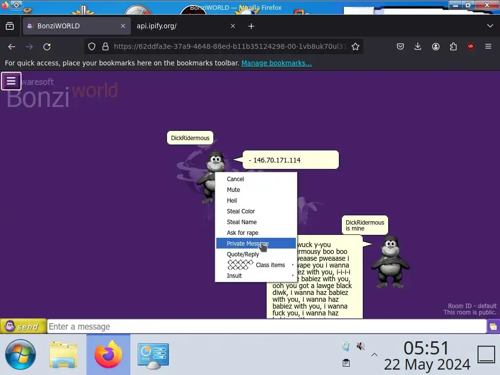500x375 pixels.
Task: Open the BonziWORLD hamburger menu
Action: pos(11,81)
